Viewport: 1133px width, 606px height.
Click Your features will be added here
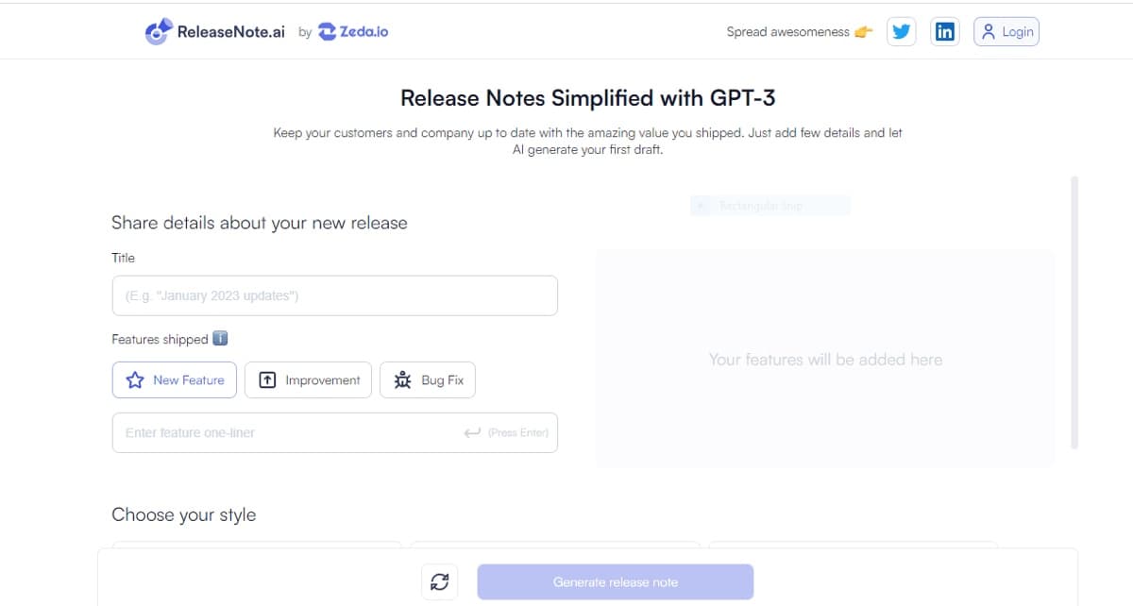(x=825, y=359)
